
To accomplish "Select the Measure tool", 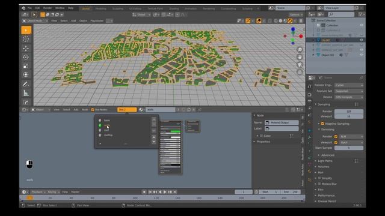I will [26, 93].
